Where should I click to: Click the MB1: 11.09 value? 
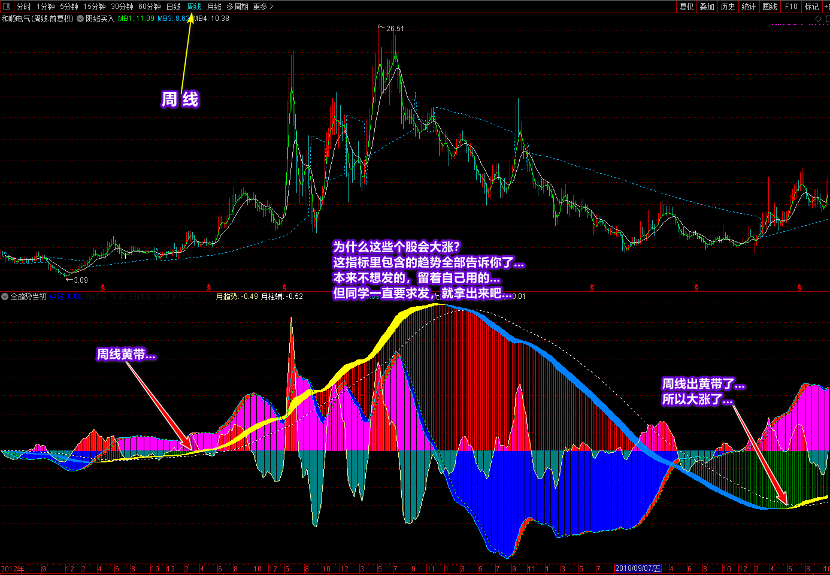pyautogui.click(x=136, y=19)
